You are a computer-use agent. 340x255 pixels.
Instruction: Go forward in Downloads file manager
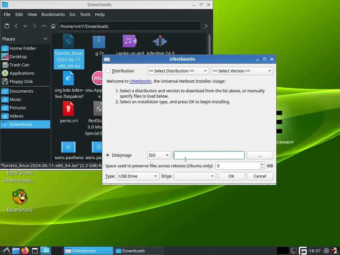click(34, 26)
